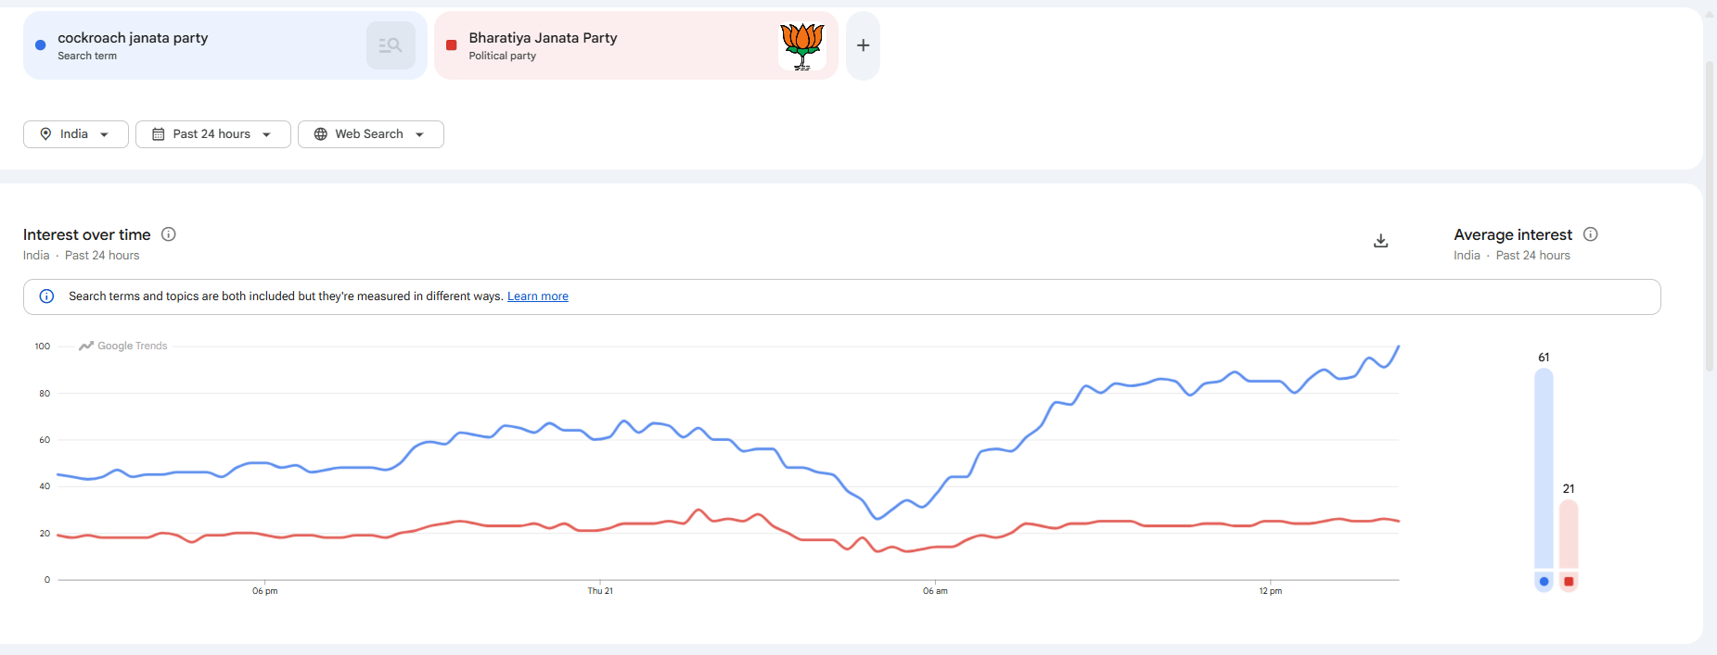Click the calendar icon in the Past 24 hours filter
Screen dimensions: 1717x655
159,134
